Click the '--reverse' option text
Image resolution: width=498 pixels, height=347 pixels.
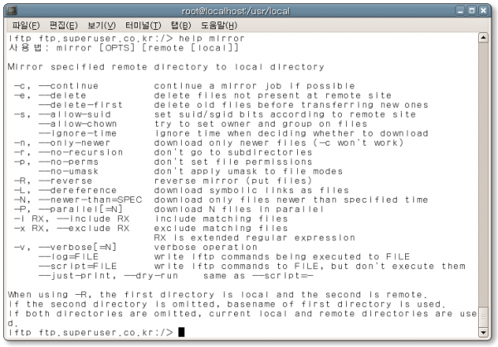click(66, 181)
